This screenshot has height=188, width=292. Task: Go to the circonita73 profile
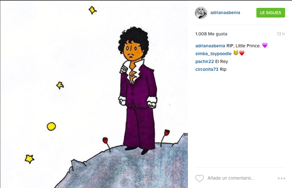[x=207, y=69]
